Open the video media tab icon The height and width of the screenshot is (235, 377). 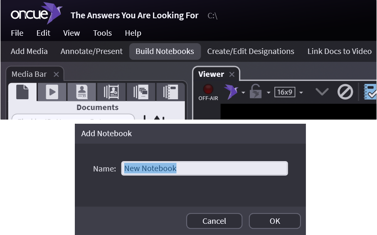pyautogui.click(x=52, y=92)
